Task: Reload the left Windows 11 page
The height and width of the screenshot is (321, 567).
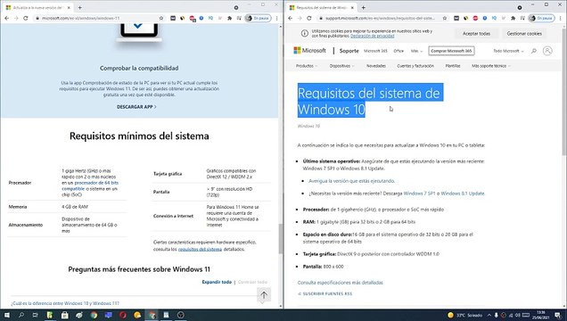Action: click(x=26, y=18)
